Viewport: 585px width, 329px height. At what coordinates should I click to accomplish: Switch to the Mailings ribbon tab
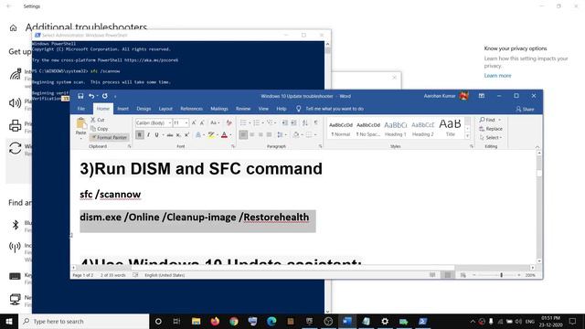(219, 109)
